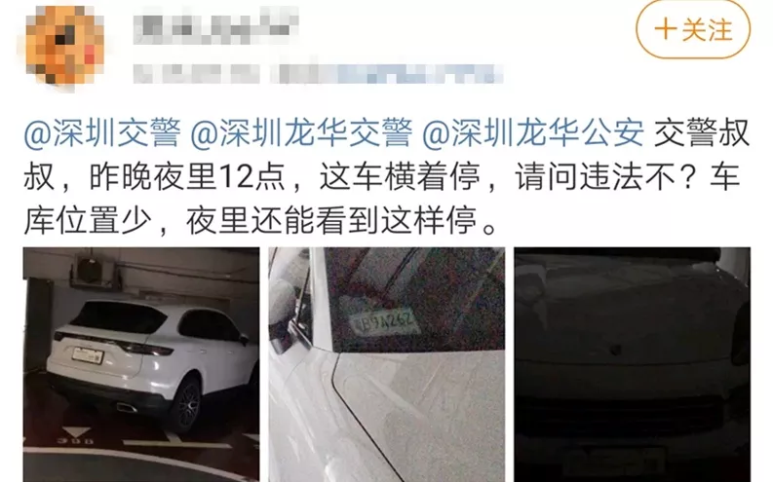Open the dark third photo of car front

click(x=632, y=364)
